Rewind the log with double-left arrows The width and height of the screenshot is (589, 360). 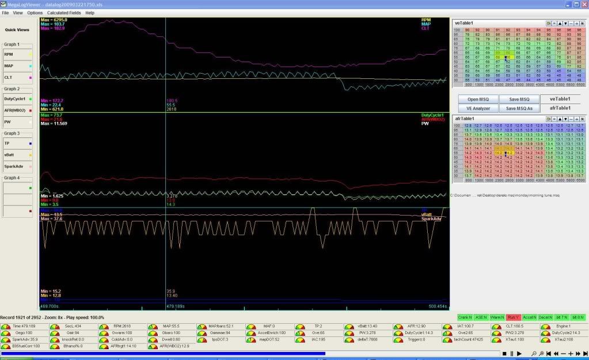coord(556,353)
